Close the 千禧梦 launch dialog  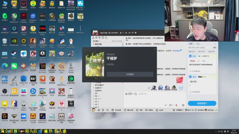click(x=155, y=49)
